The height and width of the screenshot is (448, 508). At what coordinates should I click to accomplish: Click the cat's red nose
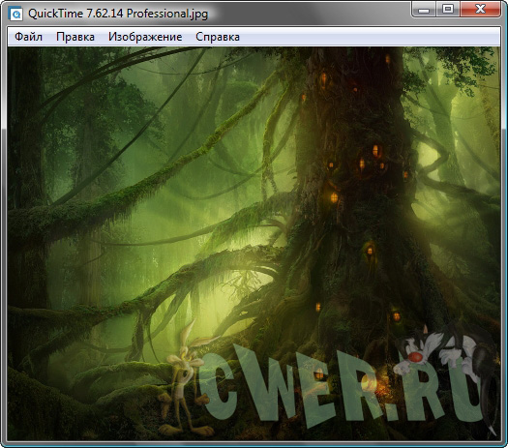(415, 357)
